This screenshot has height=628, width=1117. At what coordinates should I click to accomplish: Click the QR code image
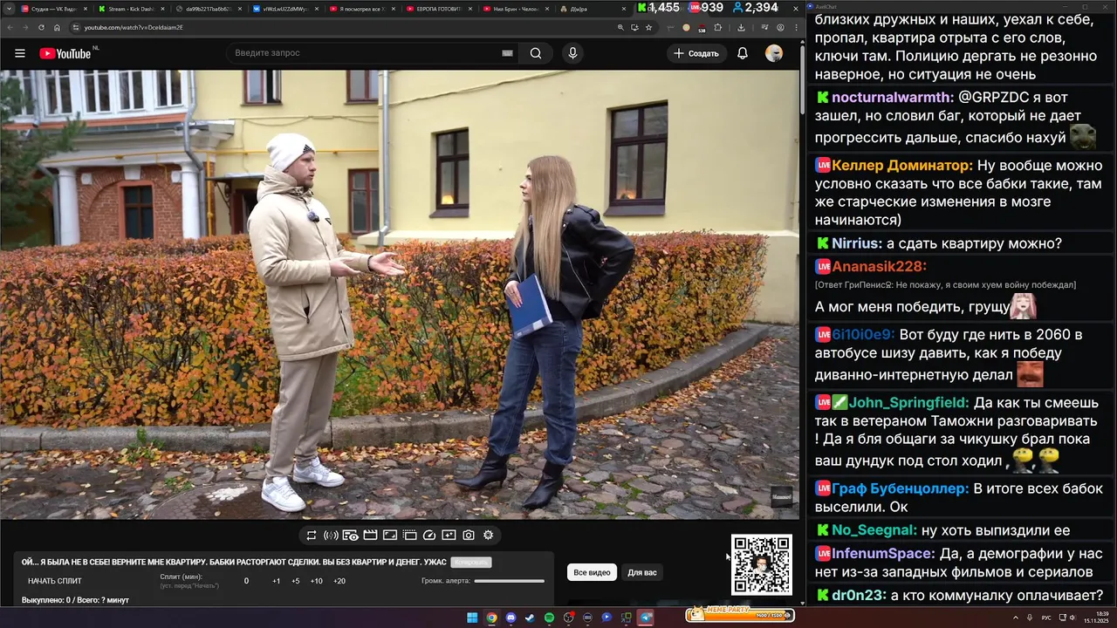tap(761, 564)
